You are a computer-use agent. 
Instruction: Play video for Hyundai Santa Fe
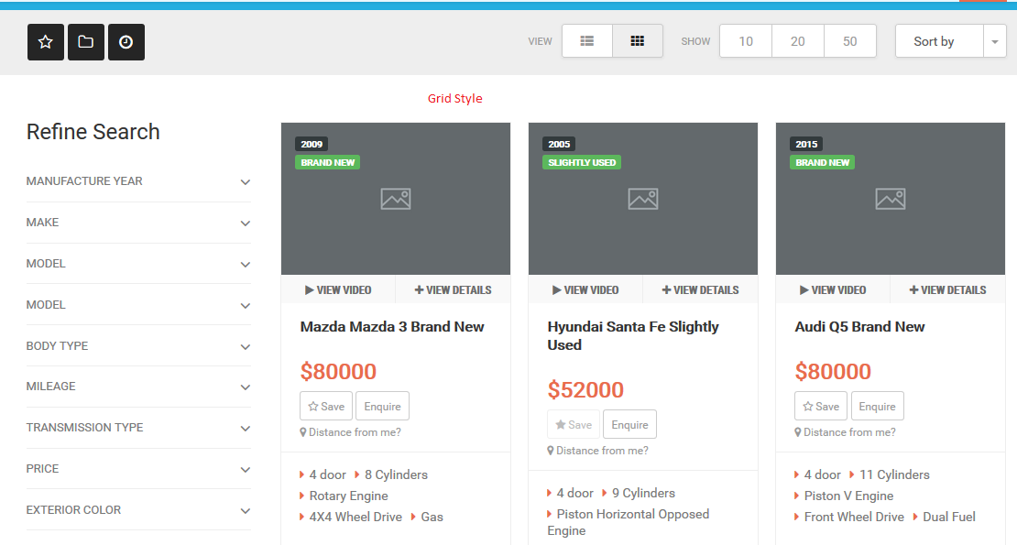585,289
